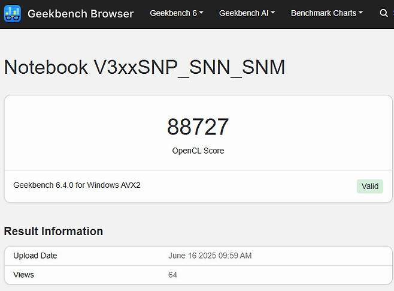Expand the arrow next to Geekbench AI
This screenshot has width=394, height=291.
[273, 13]
